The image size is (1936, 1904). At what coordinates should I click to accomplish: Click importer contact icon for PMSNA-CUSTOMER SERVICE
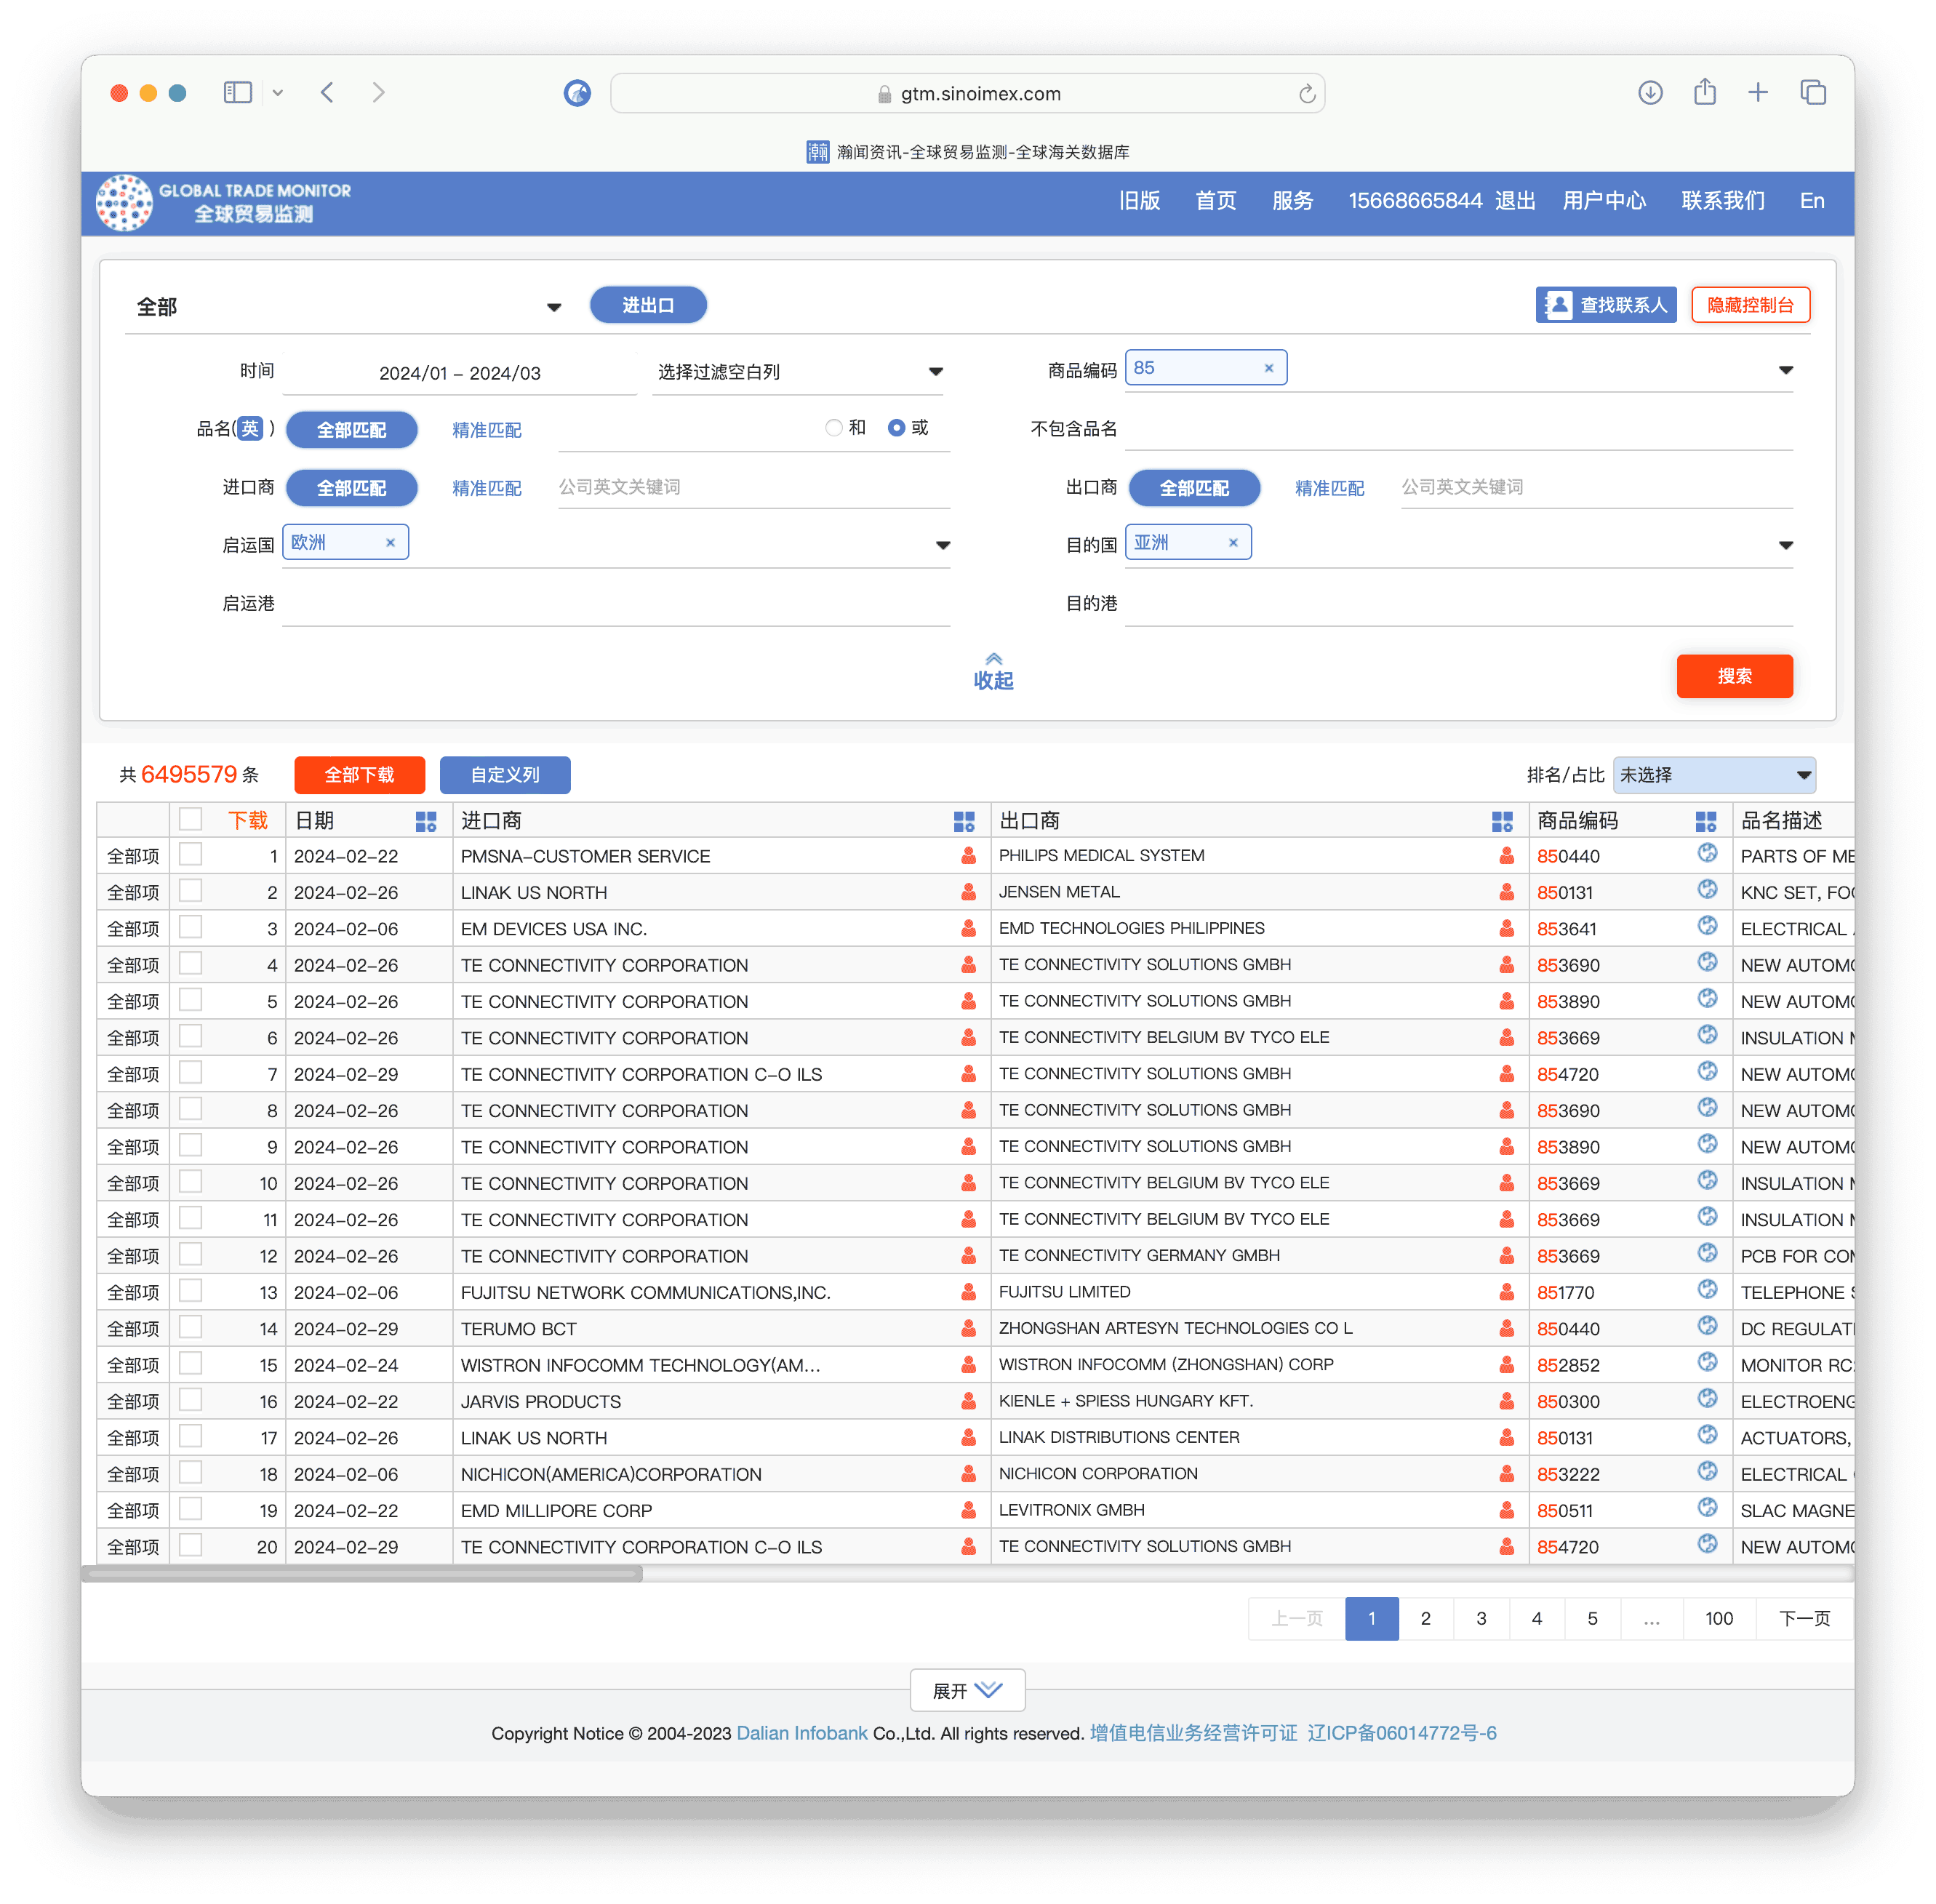pyautogui.click(x=968, y=856)
